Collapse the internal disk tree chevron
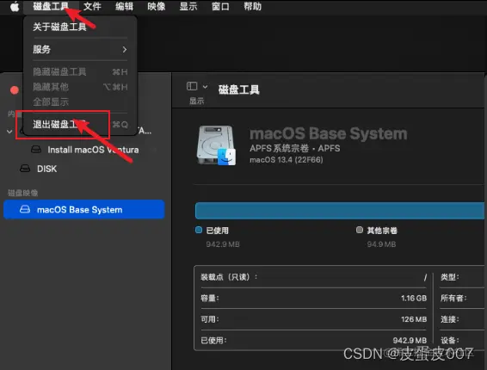This screenshot has height=370, width=487. (9, 132)
